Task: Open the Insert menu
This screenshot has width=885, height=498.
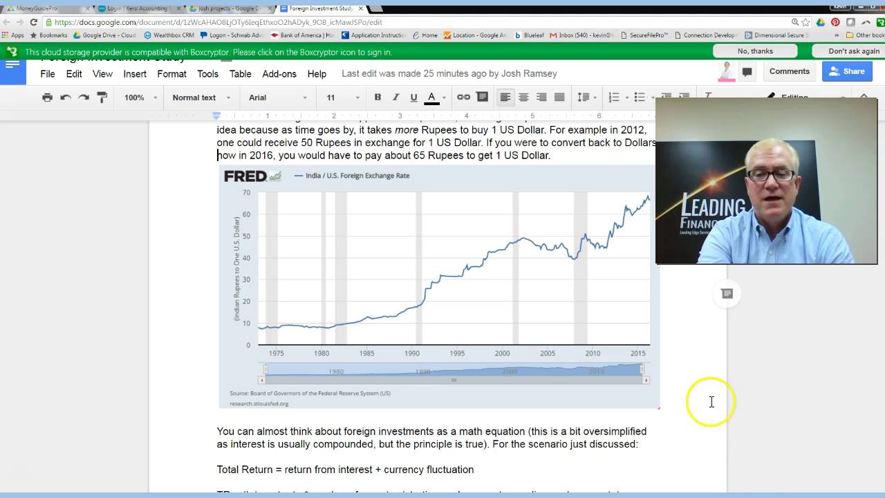Action: click(135, 74)
